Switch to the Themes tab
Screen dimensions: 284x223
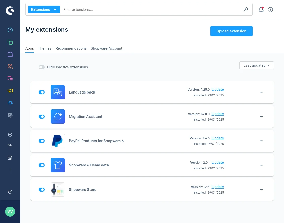point(45,48)
